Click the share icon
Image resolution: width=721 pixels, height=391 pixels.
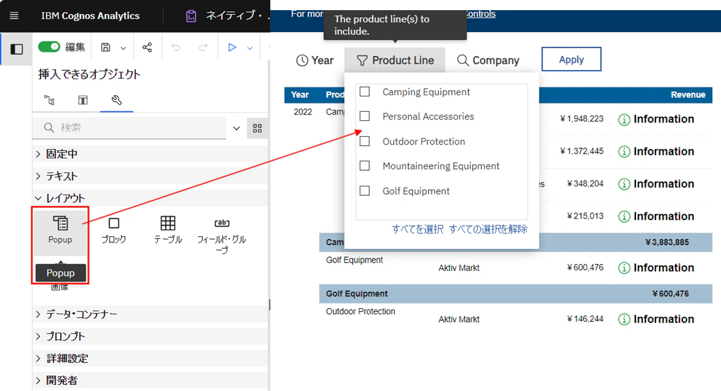tap(147, 48)
